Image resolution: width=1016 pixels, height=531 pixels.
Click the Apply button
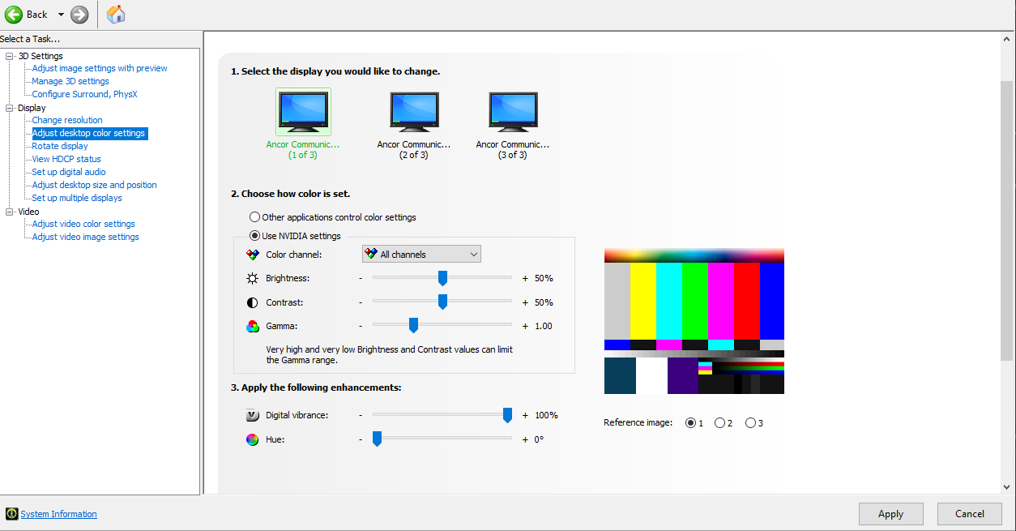coord(890,514)
